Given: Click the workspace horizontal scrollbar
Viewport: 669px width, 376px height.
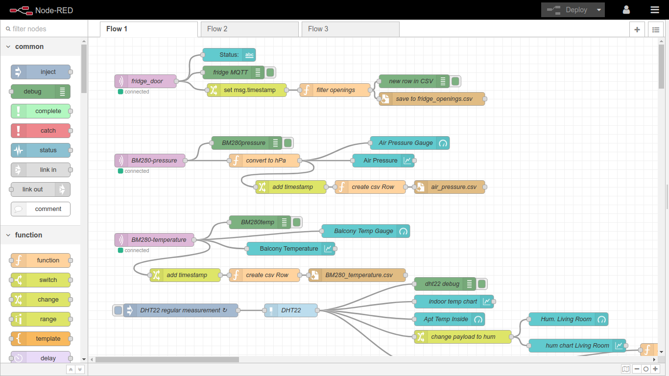Looking at the screenshot, I should pos(167,359).
